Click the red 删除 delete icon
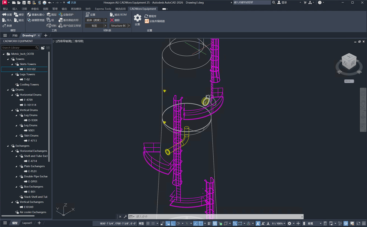 pos(112,20)
